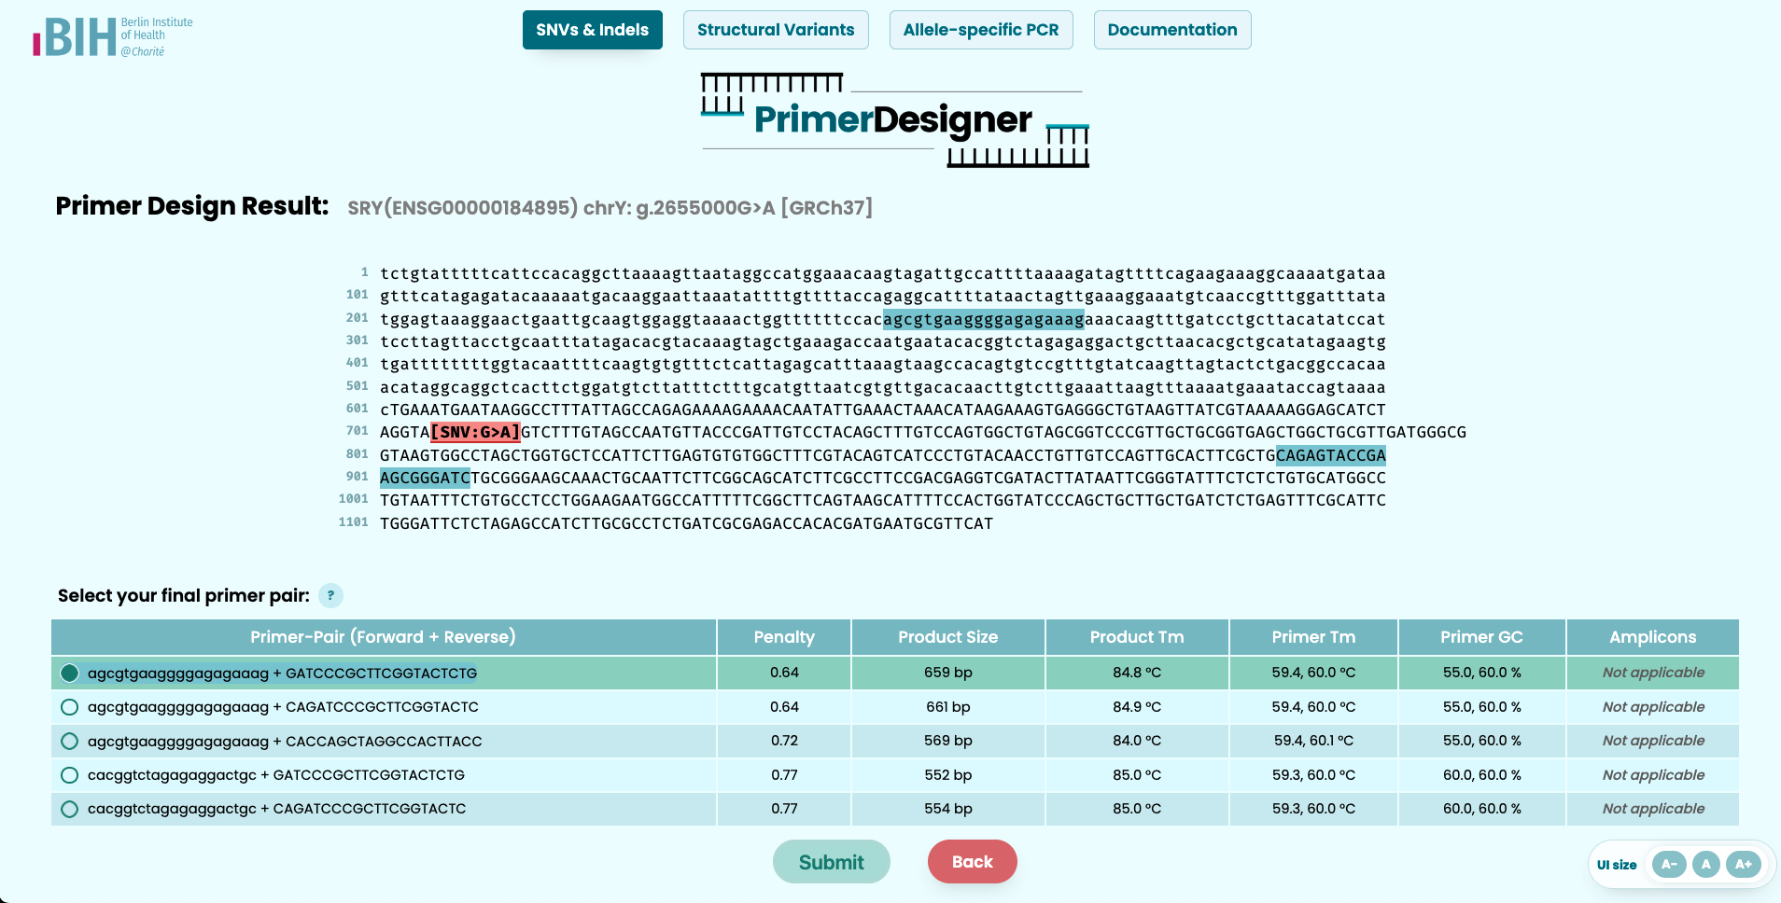Select primer pair with 552 bp product

[x=69, y=775]
